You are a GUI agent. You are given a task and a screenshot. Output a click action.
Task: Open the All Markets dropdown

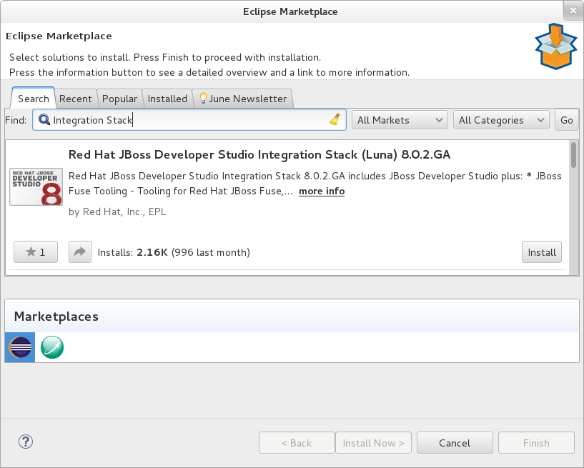click(x=399, y=120)
